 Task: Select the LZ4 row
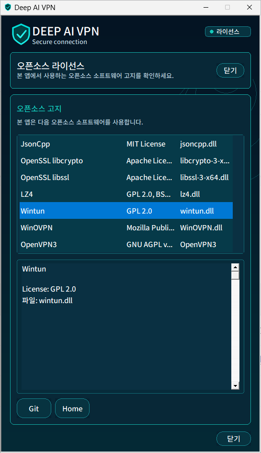(126, 194)
